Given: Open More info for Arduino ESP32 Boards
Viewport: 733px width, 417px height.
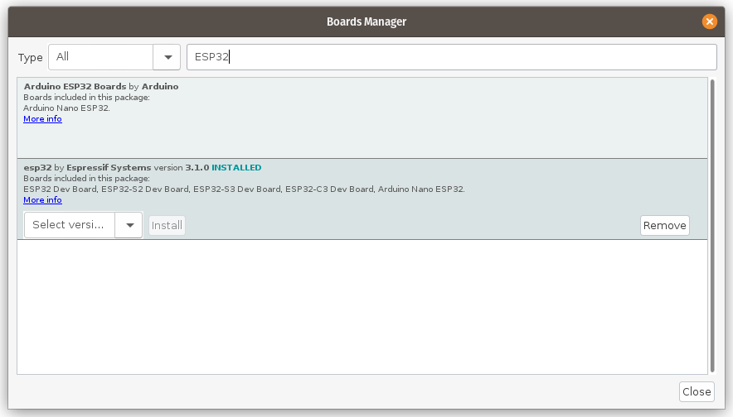Looking at the screenshot, I should [42, 119].
